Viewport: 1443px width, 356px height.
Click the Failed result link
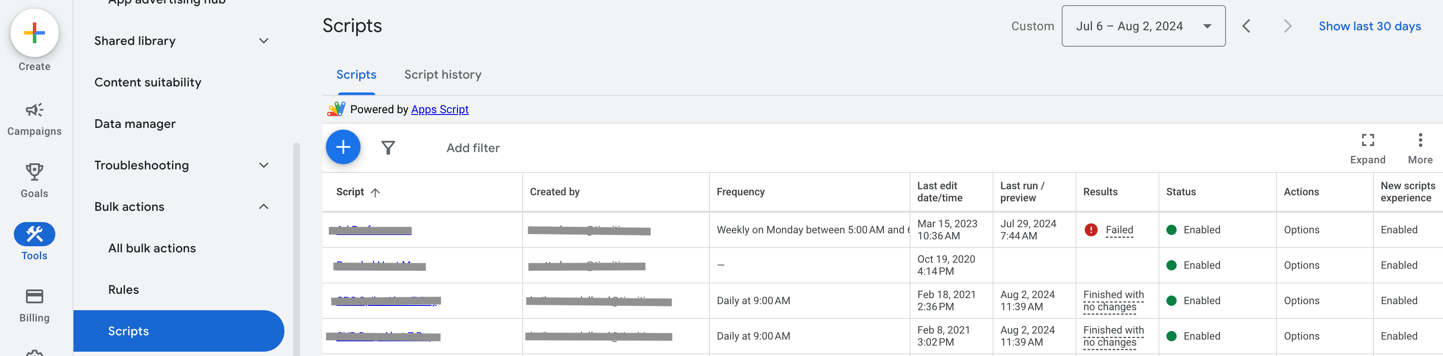coord(1119,230)
